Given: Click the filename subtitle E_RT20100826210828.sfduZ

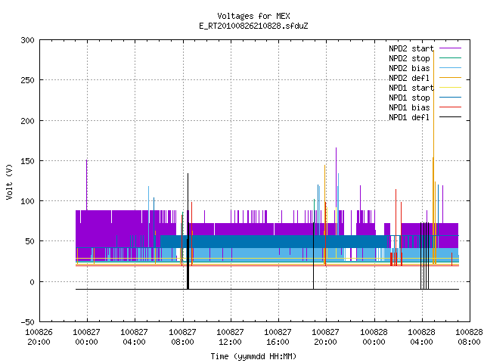Looking at the screenshot, I should 253,26.
